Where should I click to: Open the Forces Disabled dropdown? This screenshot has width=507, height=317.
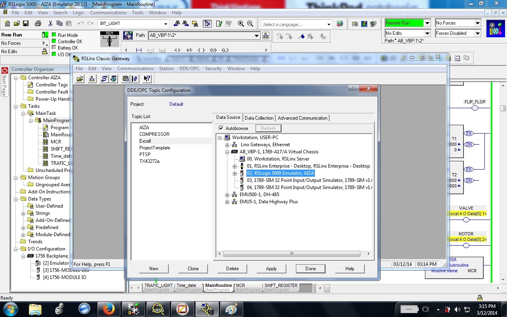[478, 33]
